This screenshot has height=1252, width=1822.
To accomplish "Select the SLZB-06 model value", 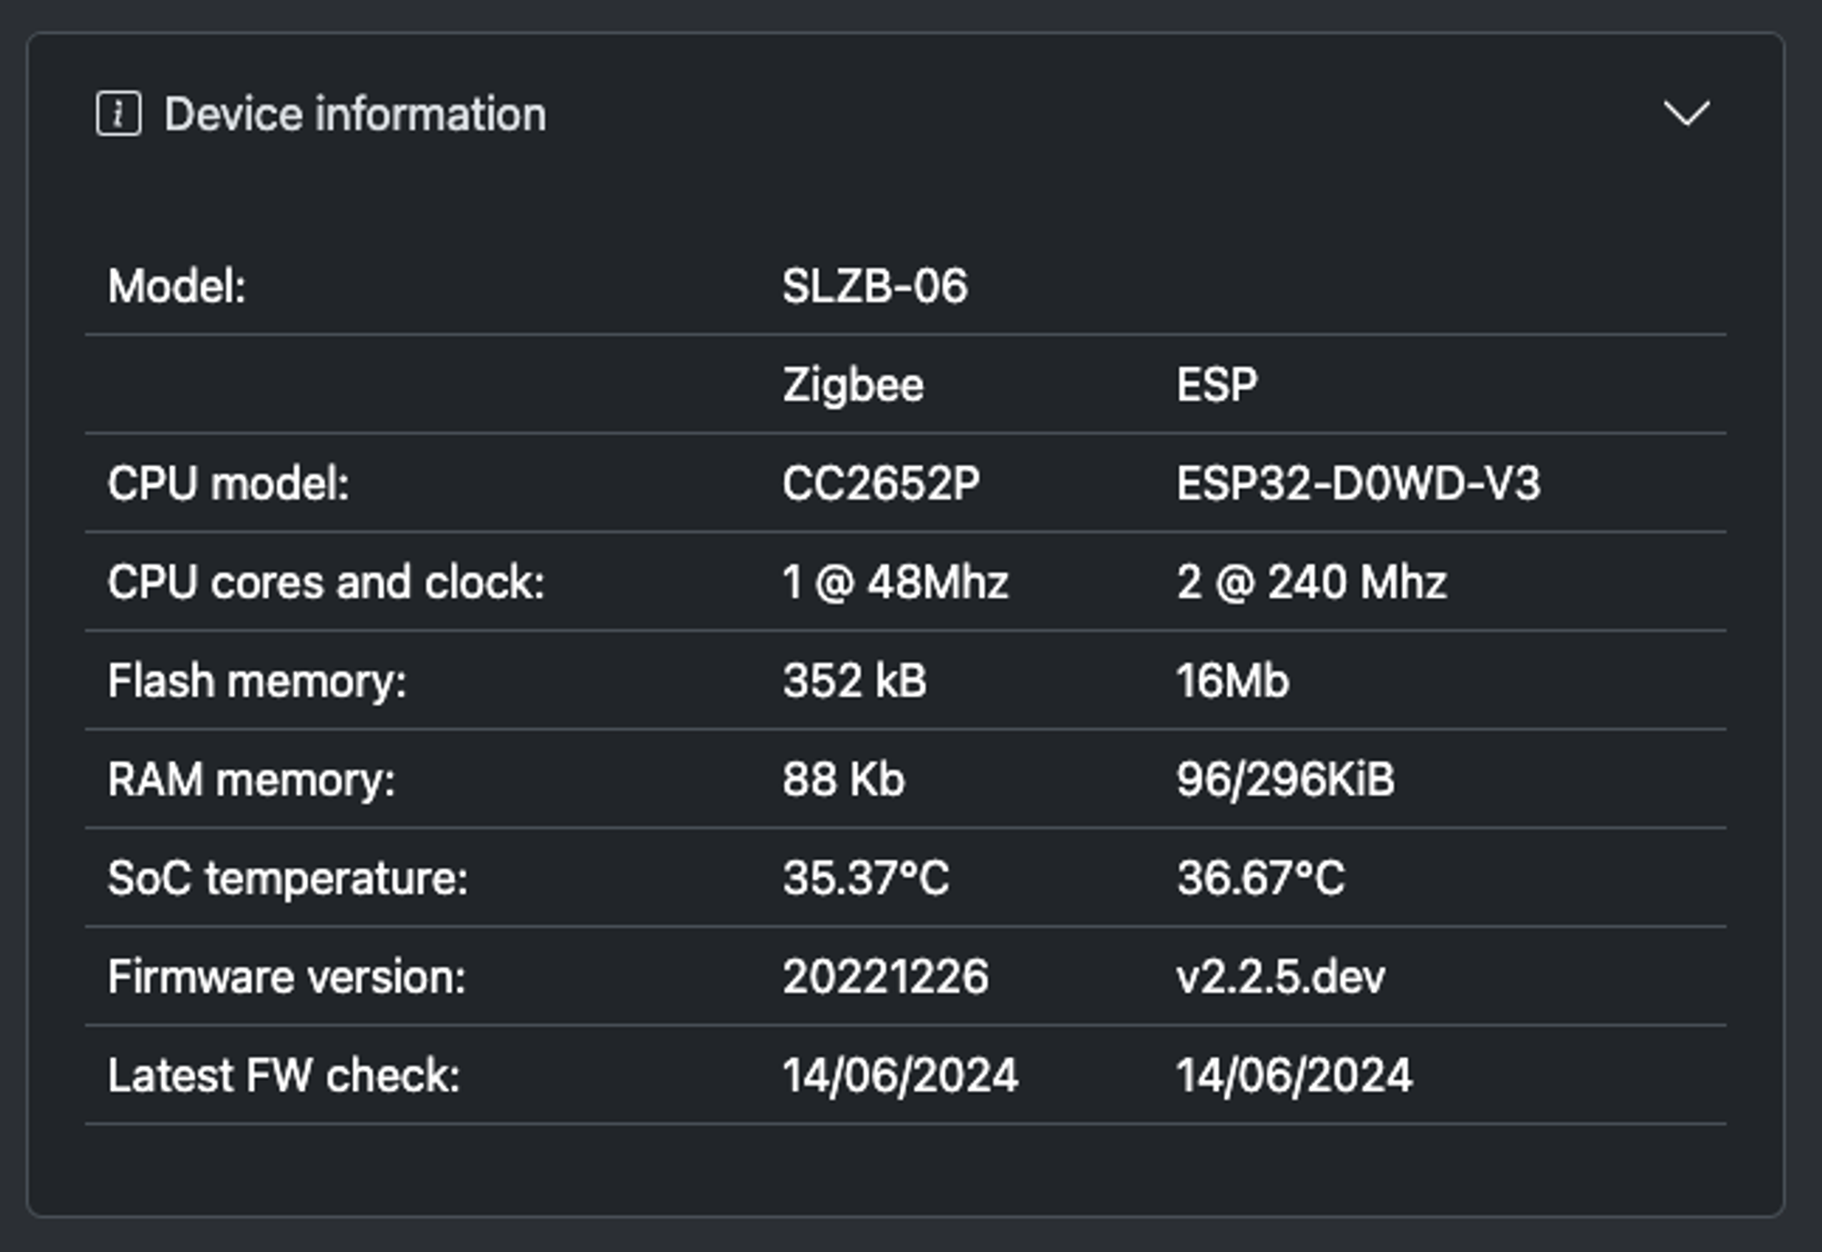I will click(875, 287).
